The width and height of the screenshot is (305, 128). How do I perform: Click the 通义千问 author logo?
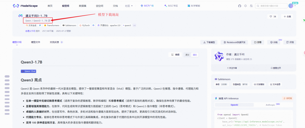click(x=219, y=56)
